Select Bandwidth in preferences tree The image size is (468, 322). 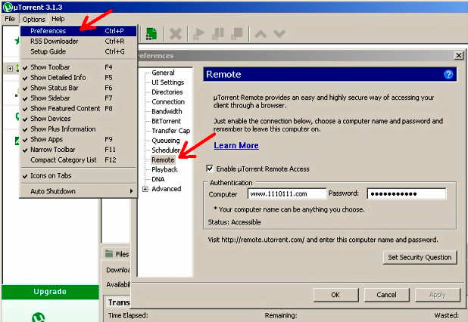(167, 111)
